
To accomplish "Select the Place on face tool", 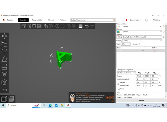I will 4,59.
